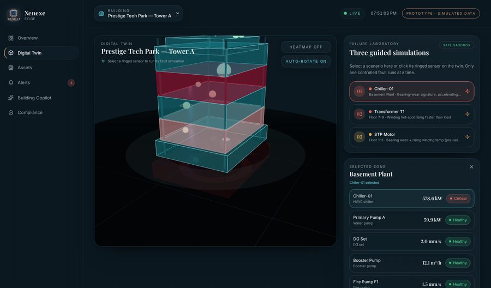
Task: Open the Assets section
Action: [41, 68]
